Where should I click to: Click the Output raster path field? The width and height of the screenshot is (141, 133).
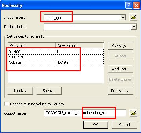point(85,113)
